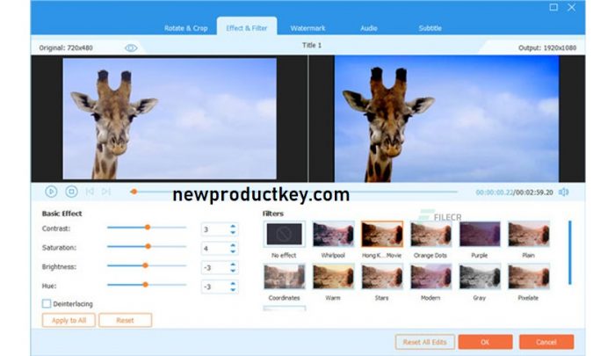Mute audio with the speaker icon
Image resolution: width=615 pixels, height=356 pixels.
[x=563, y=192]
